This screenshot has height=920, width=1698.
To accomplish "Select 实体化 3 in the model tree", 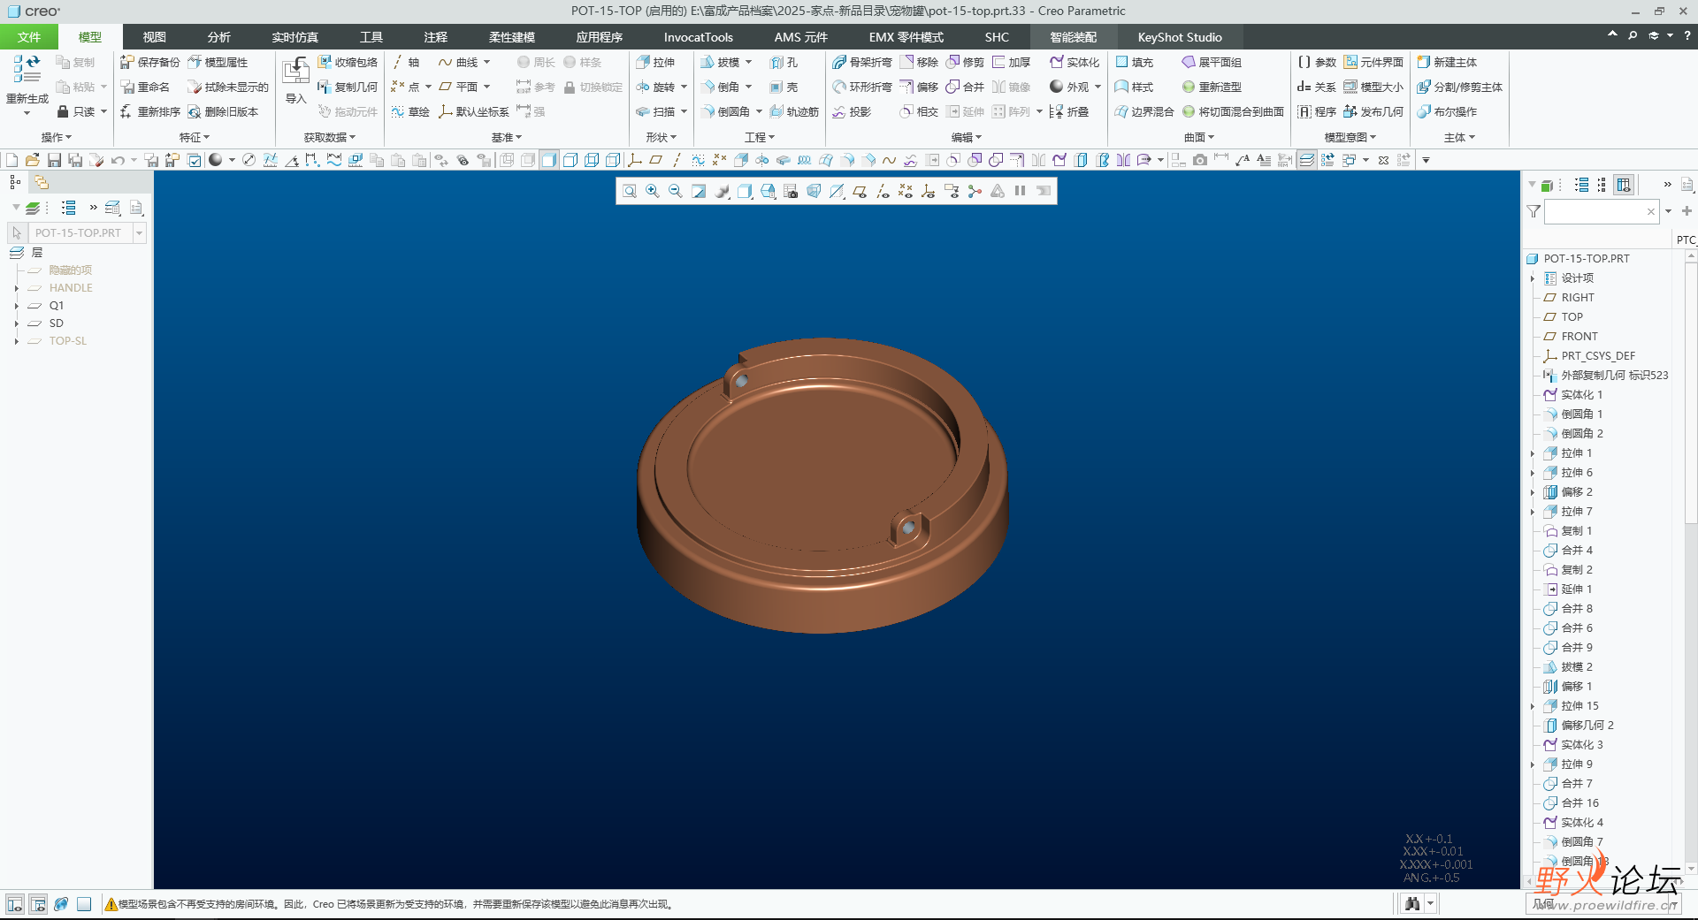I will 1581,745.
